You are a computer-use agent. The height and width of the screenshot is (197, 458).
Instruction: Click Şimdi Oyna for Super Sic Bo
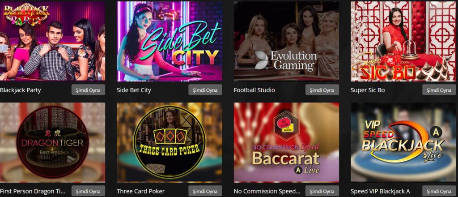(x=439, y=90)
